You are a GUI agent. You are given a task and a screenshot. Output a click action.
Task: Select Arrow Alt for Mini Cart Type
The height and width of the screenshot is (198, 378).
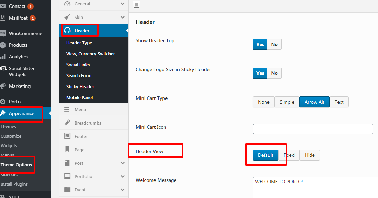pyautogui.click(x=314, y=102)
